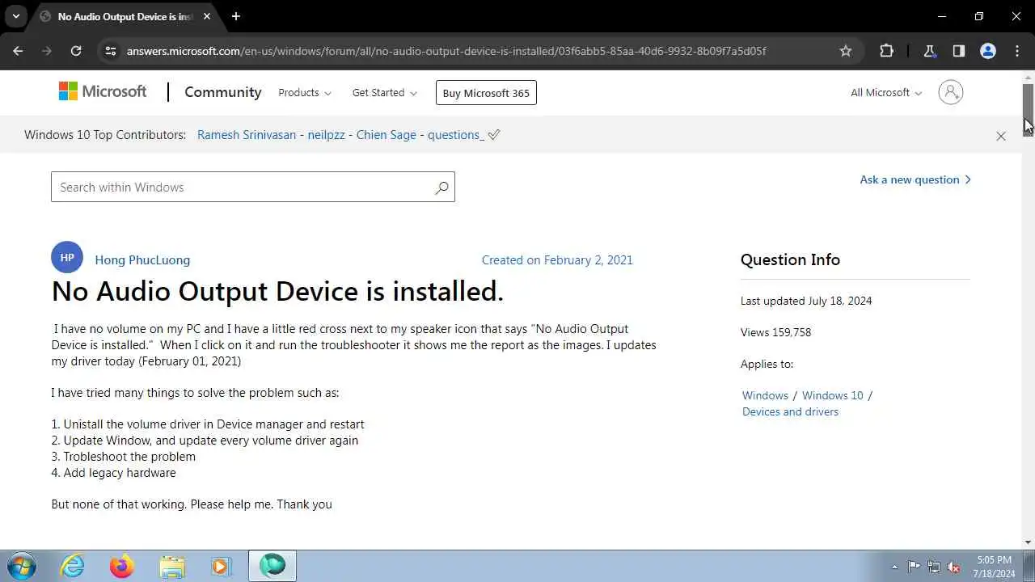Open Windows Media Player taskbar icon
Screen dimensions: 1035x582
[221, 566]
